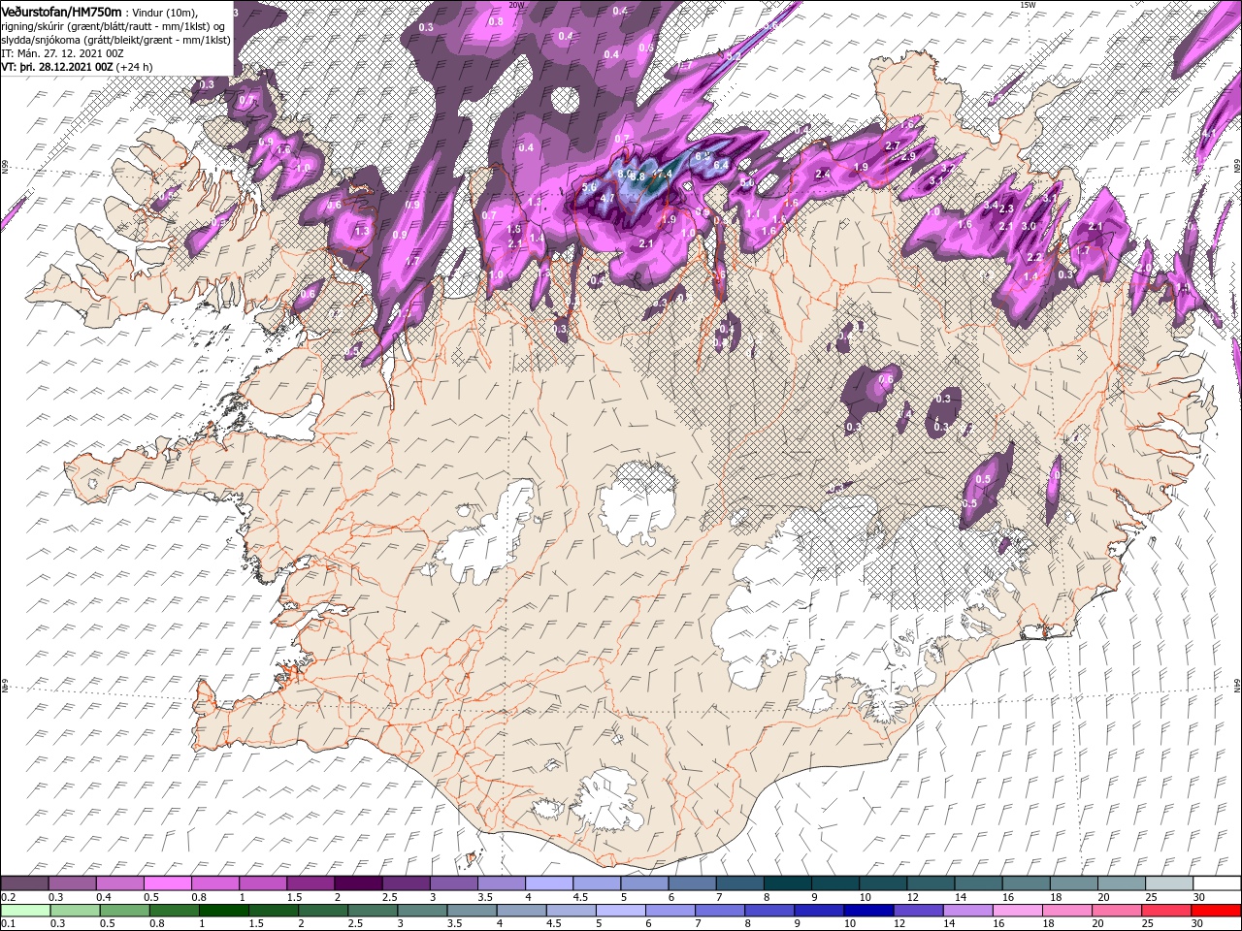Click the 4.7 precipitation value on map
The height and width of the screenshot is (931, 1242).
point(608,198)
